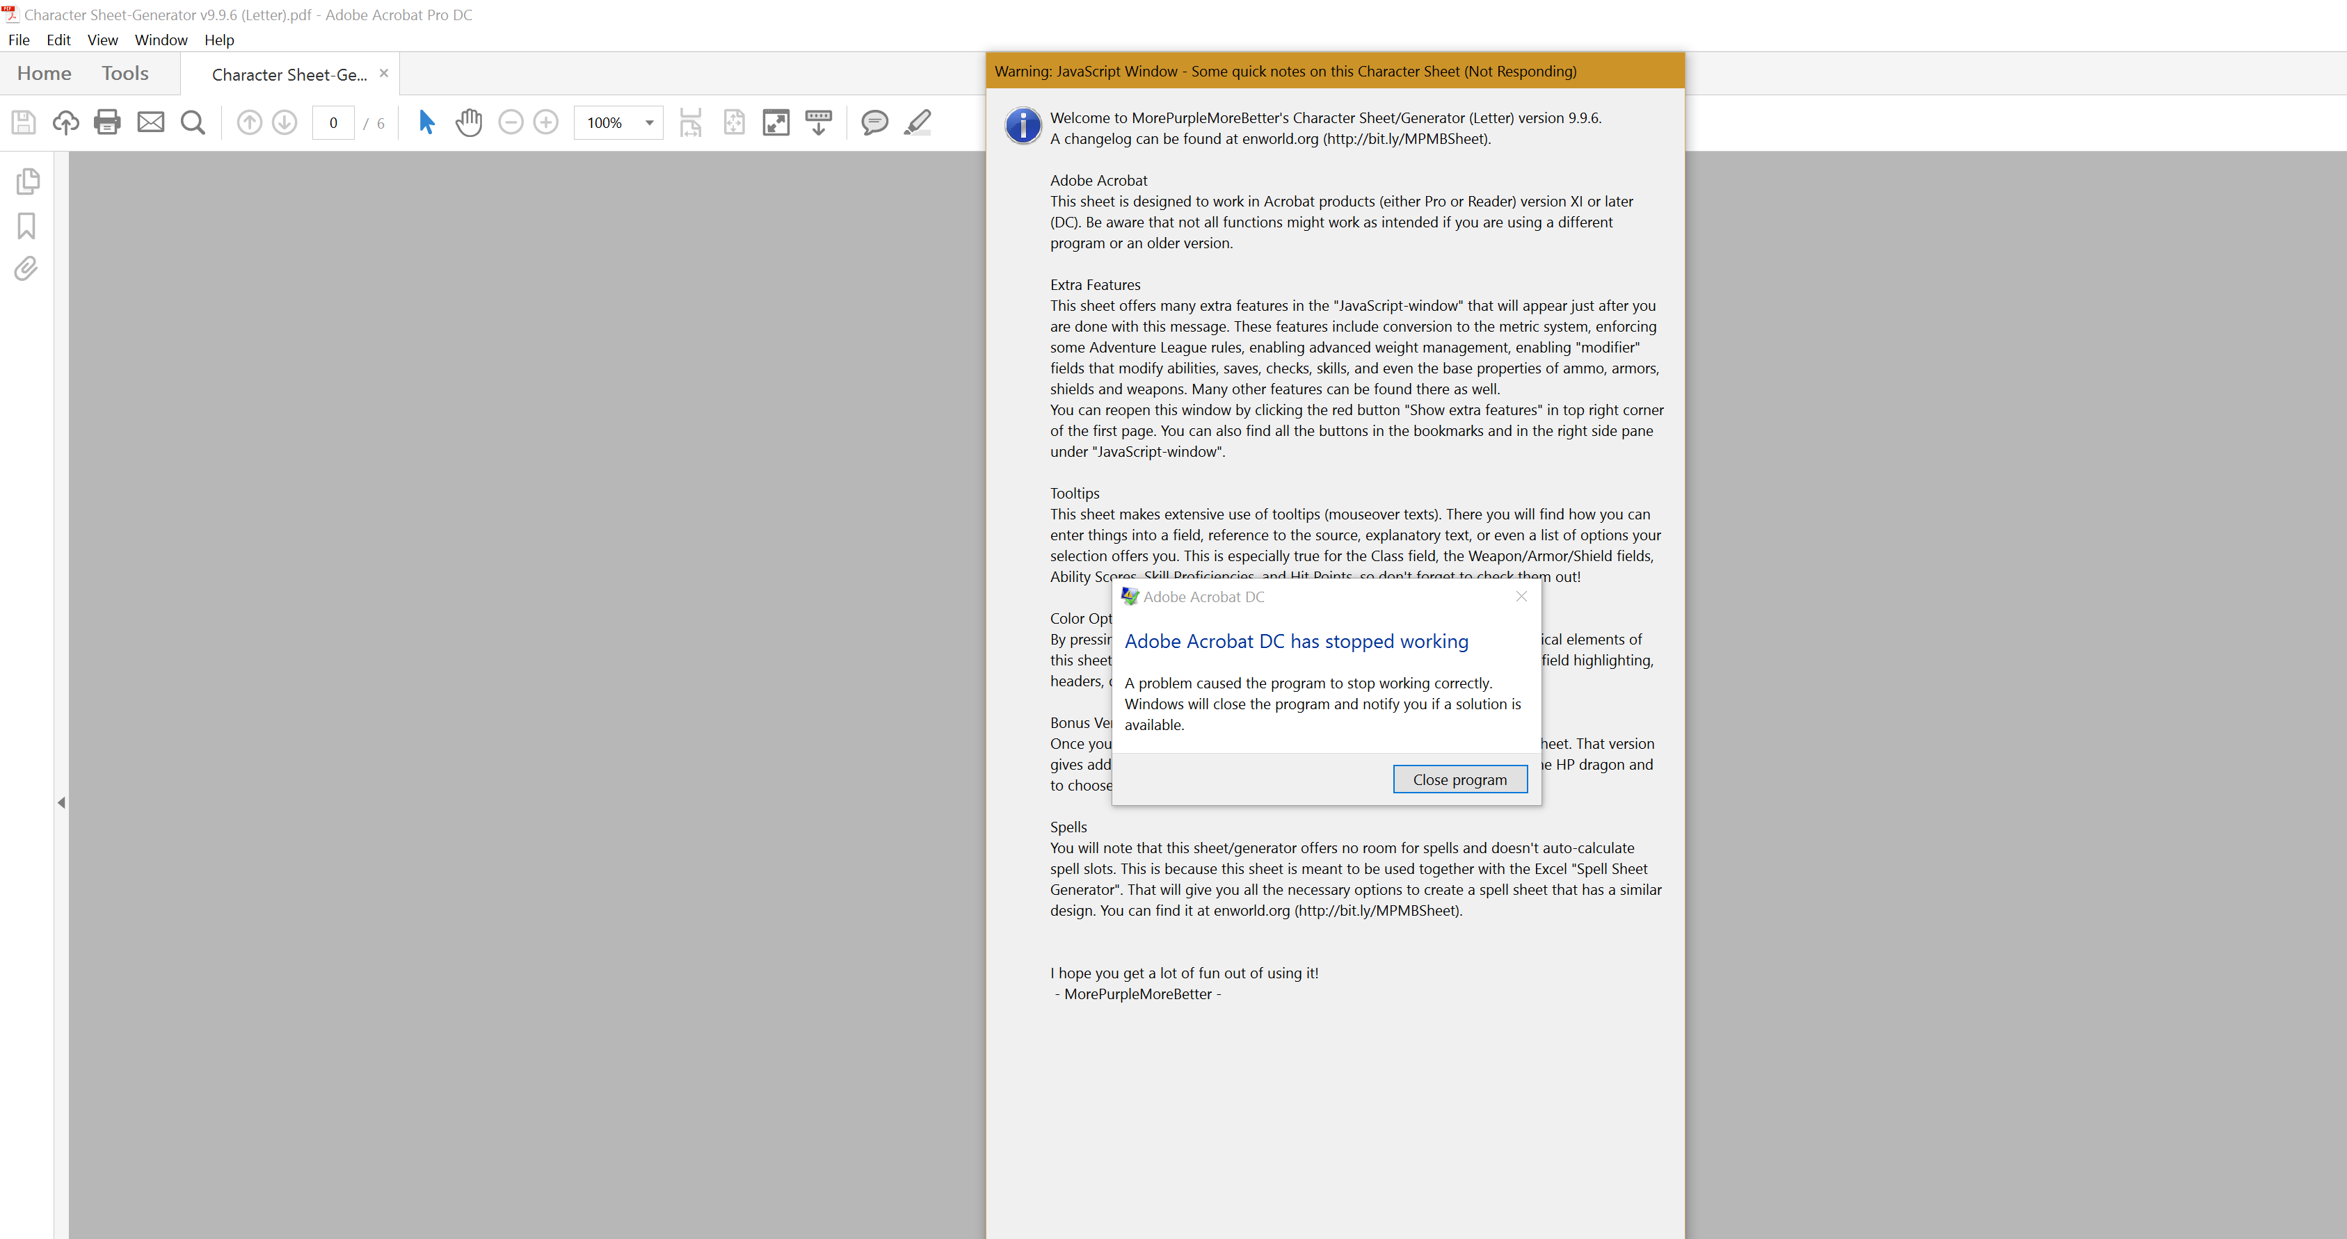Add a comment with speech bubble icon

point(874,122)
